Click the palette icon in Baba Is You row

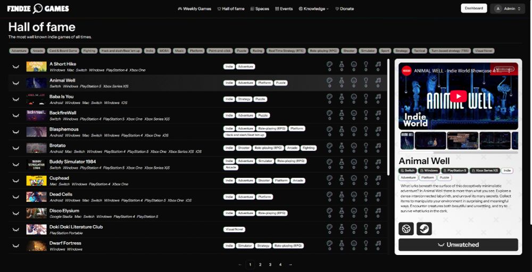tap(329, 97)
